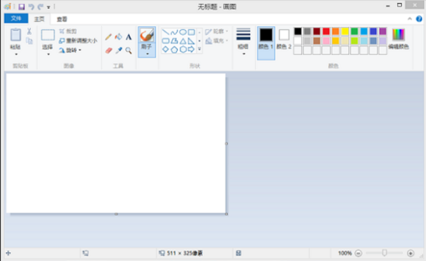Choose the Hexagon shape

(183, 49)
